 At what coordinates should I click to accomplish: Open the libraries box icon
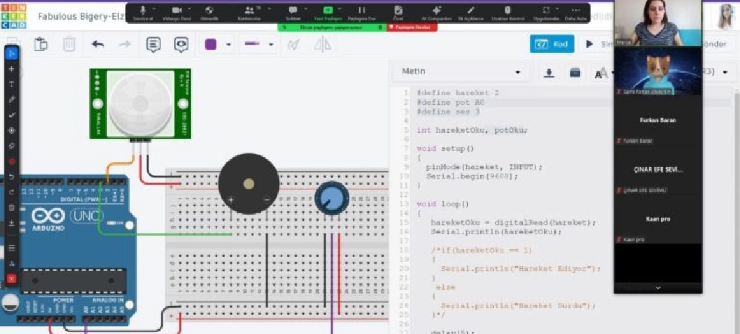(x=575, y=73)
